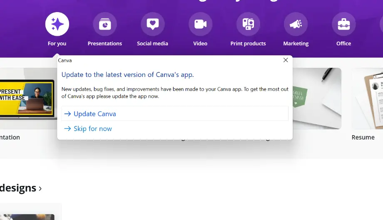
Task: Open the recent design thumbnail at bottom
Action: [x=27, y=217]
